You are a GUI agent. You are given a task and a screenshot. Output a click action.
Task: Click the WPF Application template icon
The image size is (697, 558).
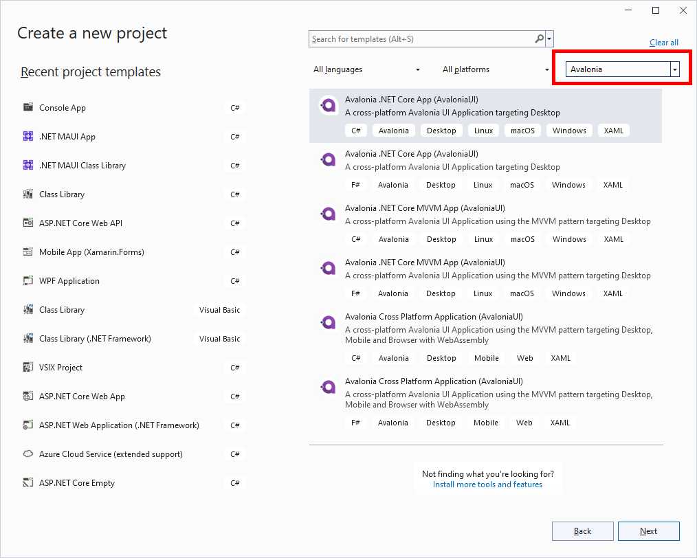(x=28, y=280)
